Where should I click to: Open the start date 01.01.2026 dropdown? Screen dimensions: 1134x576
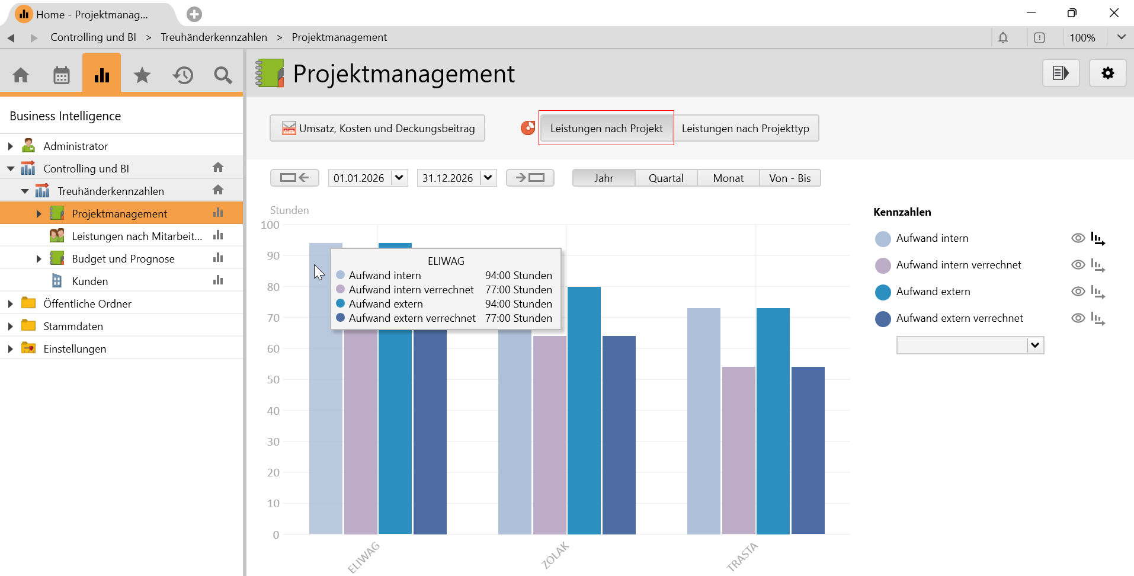pos(399,178)
